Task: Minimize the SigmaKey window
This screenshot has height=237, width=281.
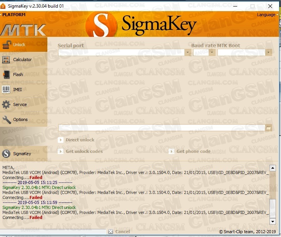Action: pyautogui.click(x=235, y=6)
